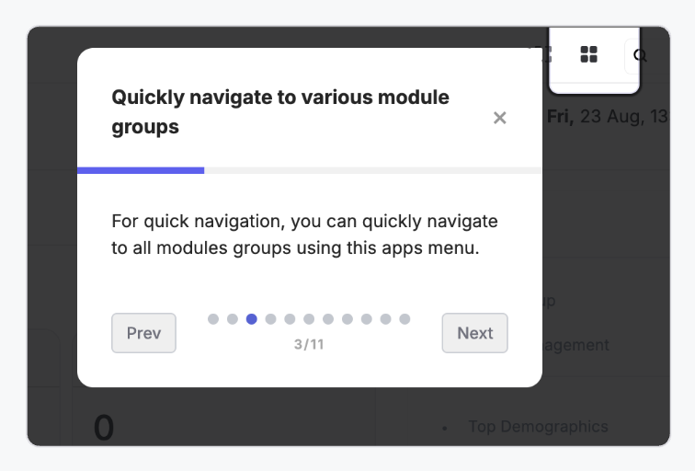
Task: Jump to the last tour step dot
Action: tap(404, 319)
